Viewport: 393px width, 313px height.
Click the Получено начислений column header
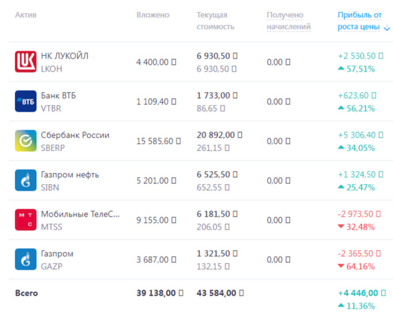(288, 20)
